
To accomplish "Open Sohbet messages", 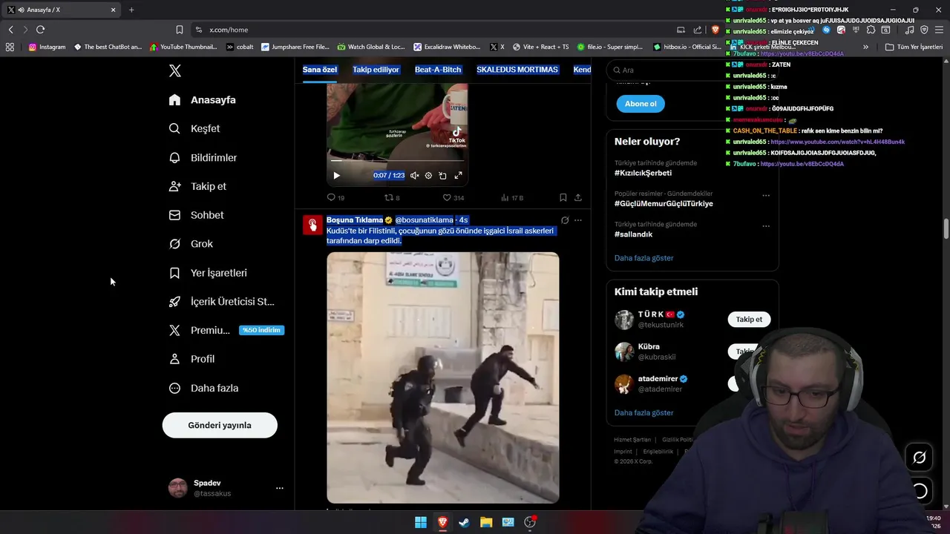I will [x=197, y=215].
